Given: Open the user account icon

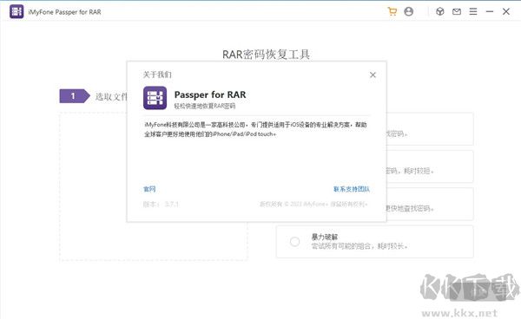Looking at the screenshot, I should pyautogui.click(x=408, y=11).
